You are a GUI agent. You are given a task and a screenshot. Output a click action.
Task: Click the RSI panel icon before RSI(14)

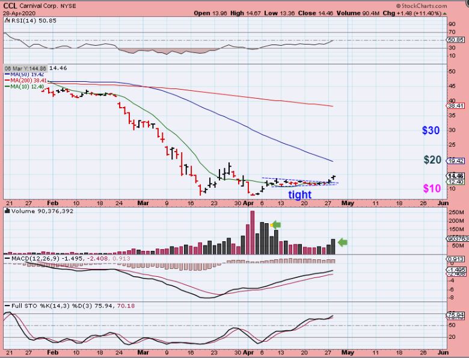[7, 20]
